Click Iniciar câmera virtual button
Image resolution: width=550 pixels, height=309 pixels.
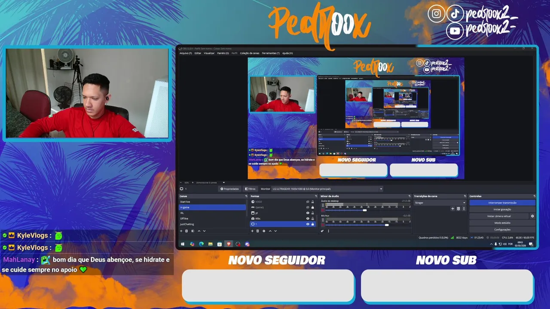pyautogui.click(x=499, y=216)
